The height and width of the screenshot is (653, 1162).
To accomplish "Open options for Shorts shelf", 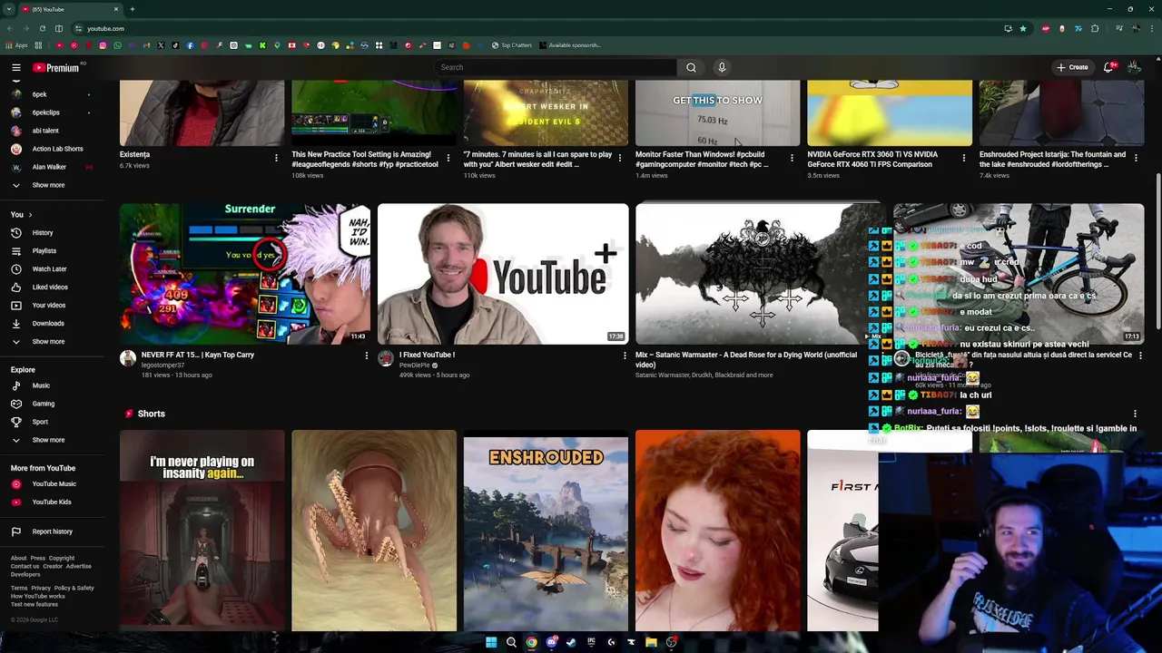I will pyautogui.click(x=1135, y=414).
